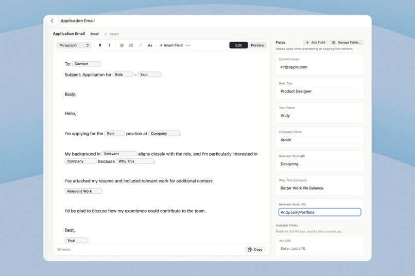Open more options ellipsis in toolbar
The height and width of the screenshot is (276, 415).
(x=188, y=45)
